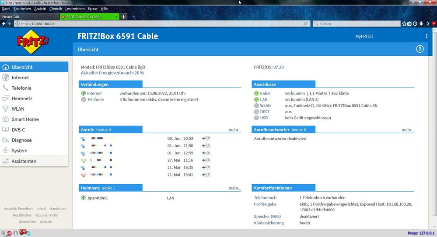Image resolution: width=437 pixels, height=237 pixels.
Task: Close the FRITZ!Box 6591 Cable tab
Action: (x=116, y=17)
